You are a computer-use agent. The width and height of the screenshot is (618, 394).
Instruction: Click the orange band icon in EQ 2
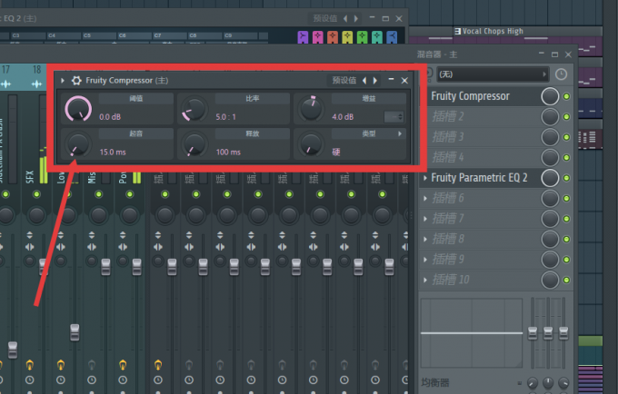(x=333, y=37)
